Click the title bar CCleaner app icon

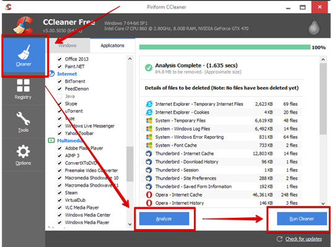coord(8,7)
